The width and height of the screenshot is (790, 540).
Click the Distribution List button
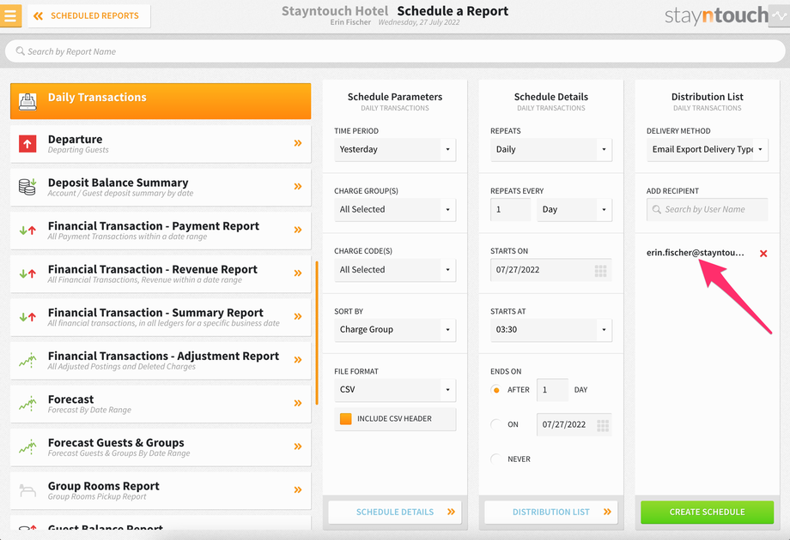551,512
